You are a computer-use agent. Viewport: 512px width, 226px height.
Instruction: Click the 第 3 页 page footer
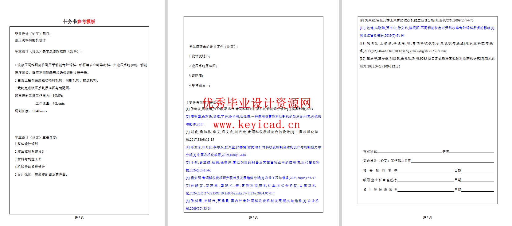428,217
